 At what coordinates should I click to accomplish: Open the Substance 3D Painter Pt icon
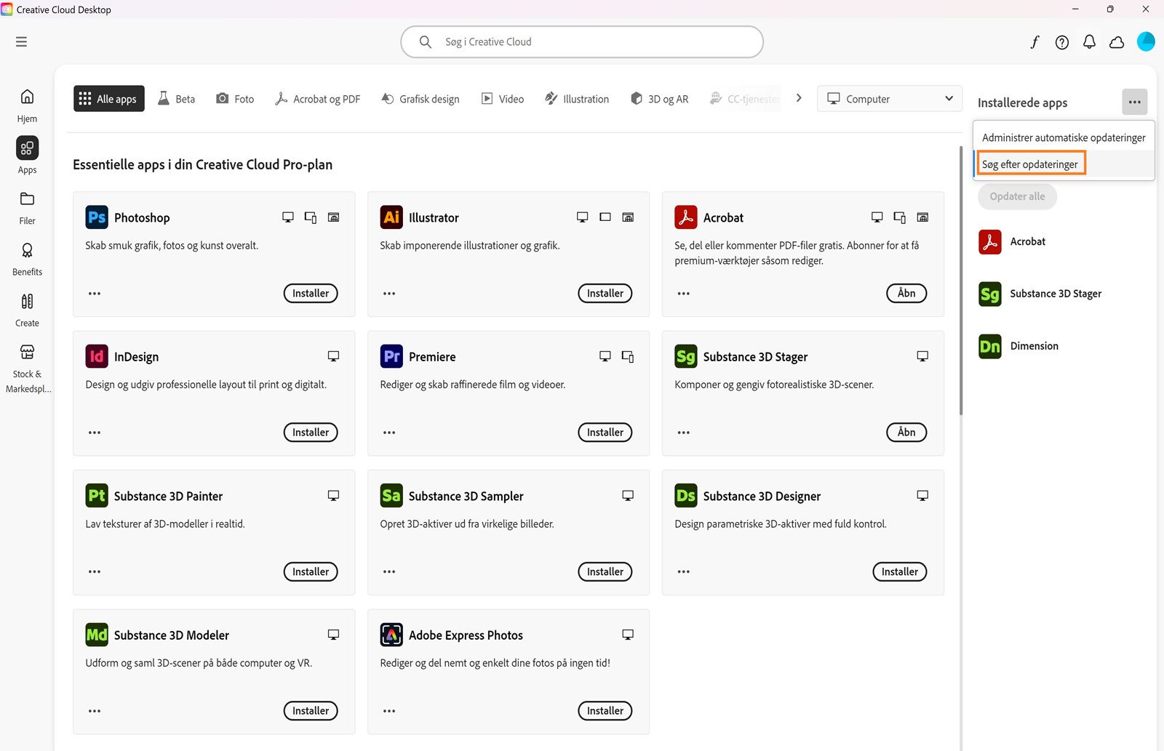coord(95,495)
